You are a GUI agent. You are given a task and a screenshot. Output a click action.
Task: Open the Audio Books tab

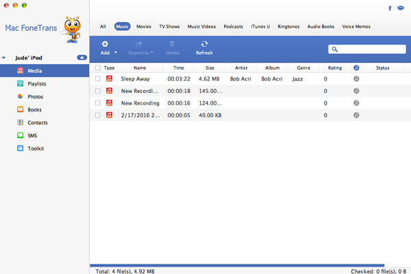tap(321, 27)
